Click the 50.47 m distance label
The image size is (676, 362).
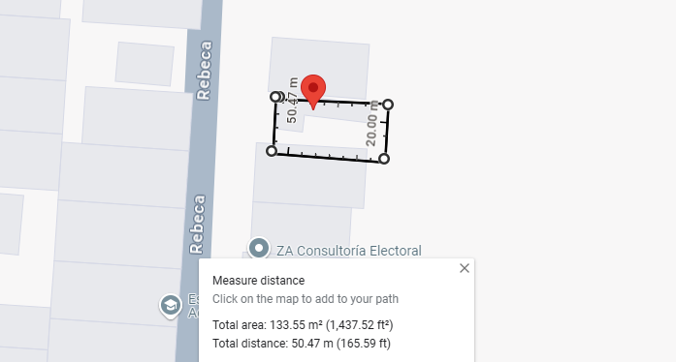(292, 101)
